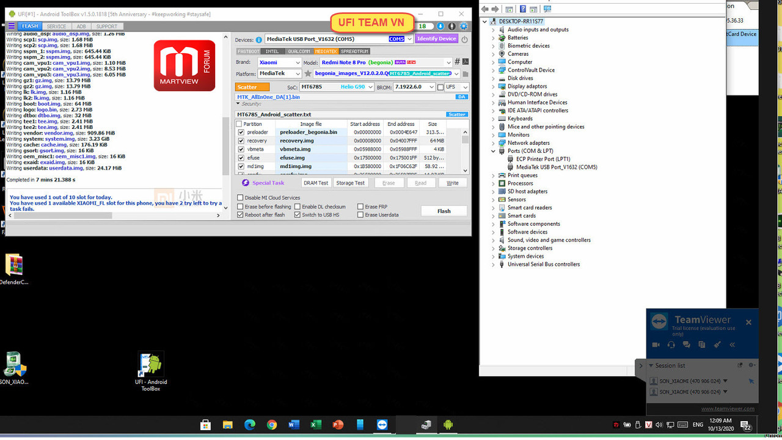Expand Universal Serial Bus controllers node
Screen dimensions: 782x440
[494, 265]
